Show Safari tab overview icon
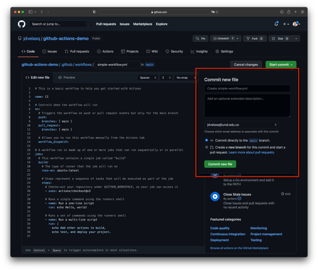 click(302, 12)
